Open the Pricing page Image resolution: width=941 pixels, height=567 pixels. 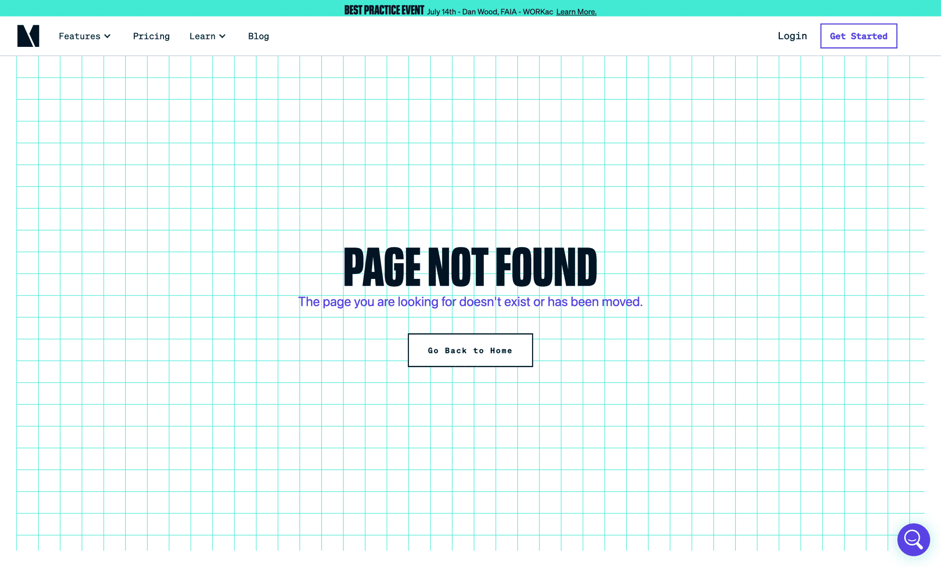tap(151, 36)
